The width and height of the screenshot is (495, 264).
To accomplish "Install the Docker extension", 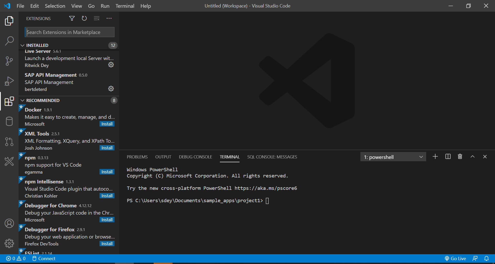I will [x=107, y=124].
